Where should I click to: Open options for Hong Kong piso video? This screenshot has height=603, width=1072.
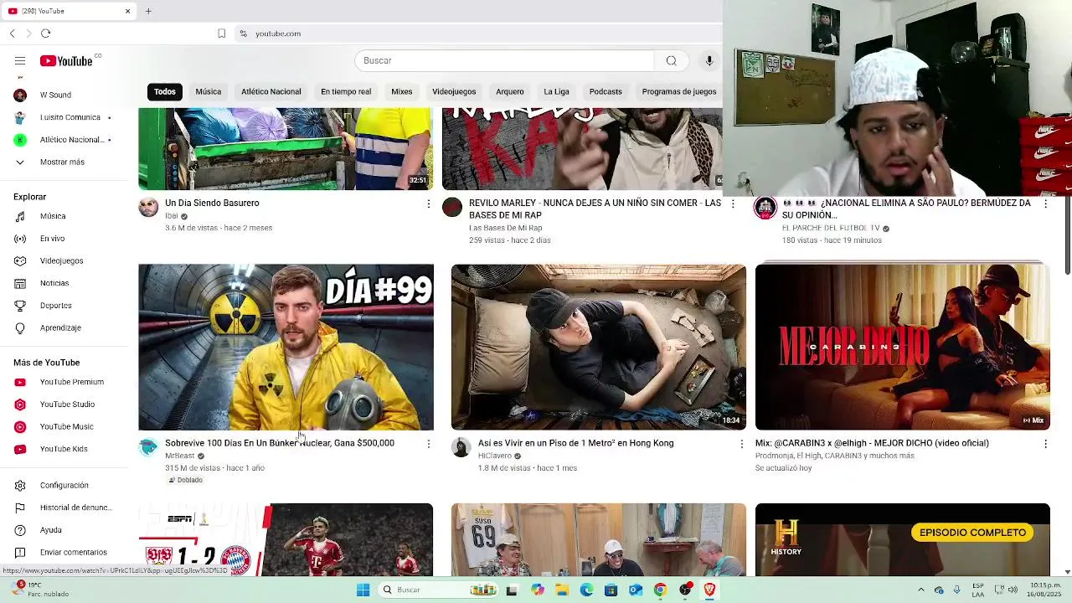(x=741, y=444)
